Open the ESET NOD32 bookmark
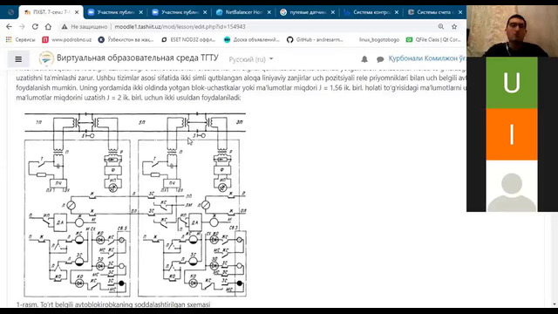This screenshot has height=314, width=558. coord(189,39)
